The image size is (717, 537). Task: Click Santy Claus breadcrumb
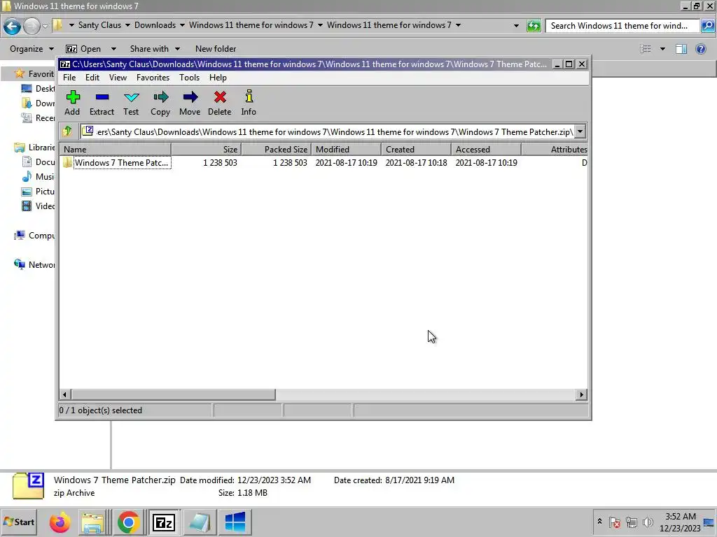click(x=99, y=25)
